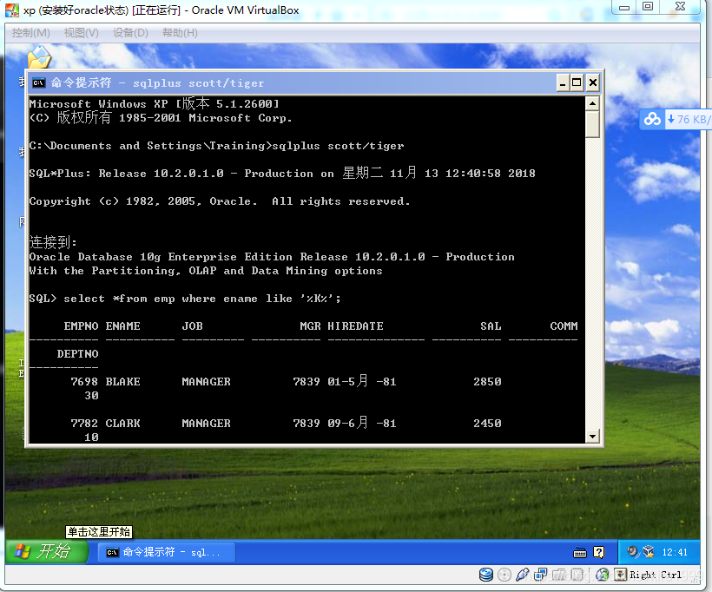Click the cloud icon in floating download widget

pos(652,120)
